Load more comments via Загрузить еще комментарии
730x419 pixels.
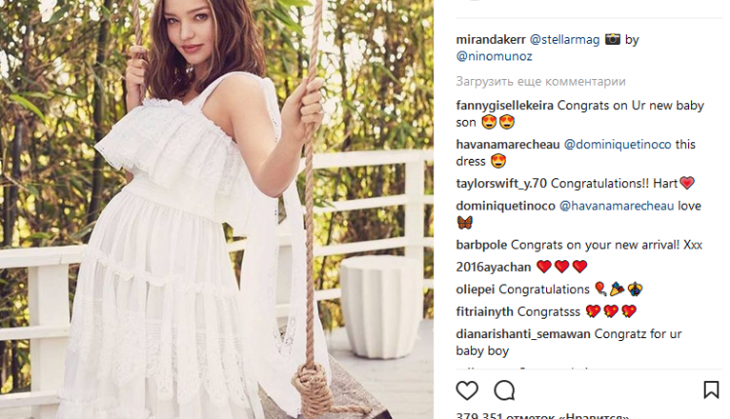(540, 82)
